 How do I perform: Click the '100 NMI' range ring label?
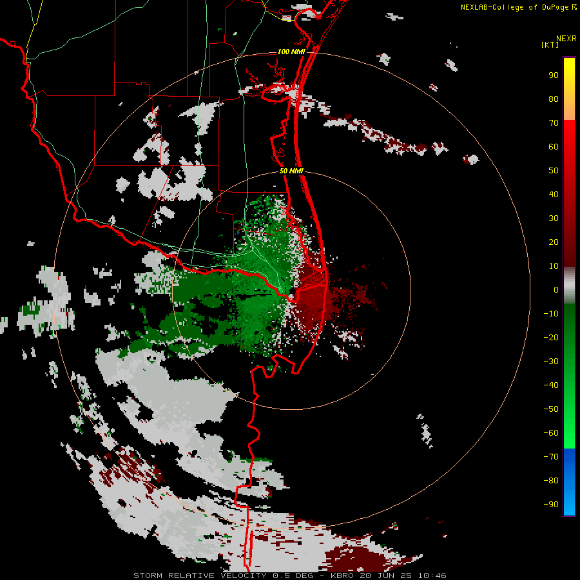[x=291, y=52]
